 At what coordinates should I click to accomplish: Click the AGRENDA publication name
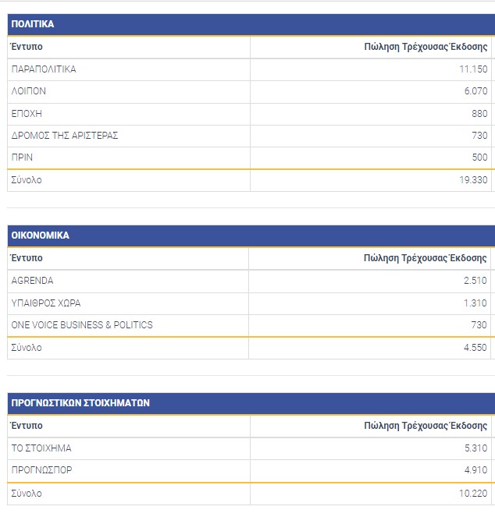(33, 281)
